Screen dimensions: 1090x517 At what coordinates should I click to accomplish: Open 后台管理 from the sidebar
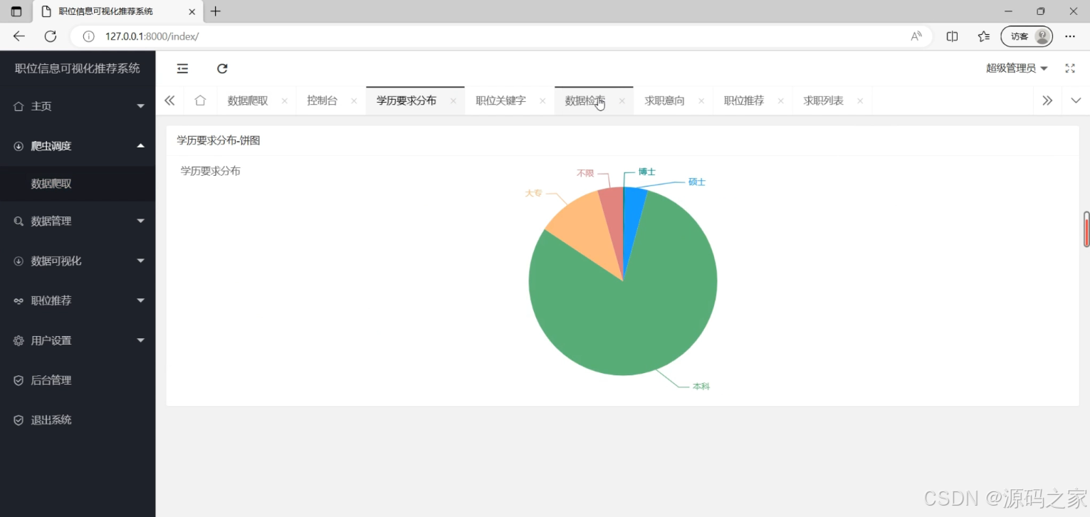pyautogui.click(x=50, y=380)
